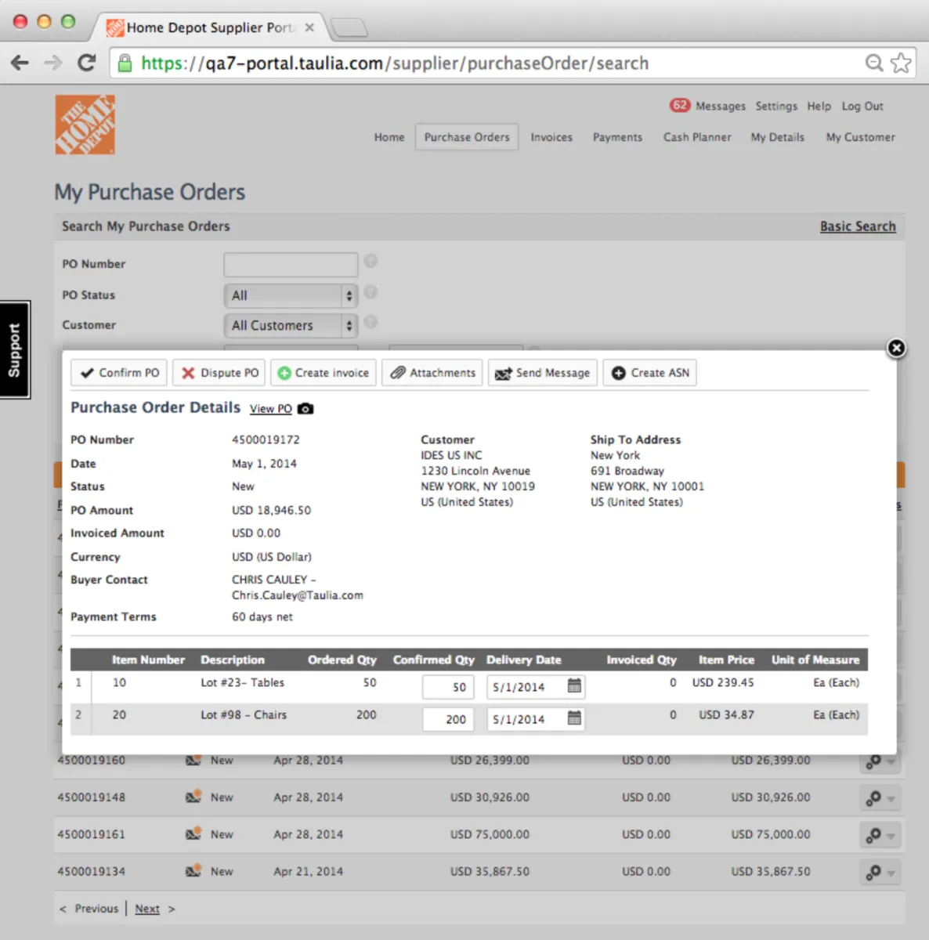Click the message icon for PO 4500019148
929x940 pixels.
point(193,797)
